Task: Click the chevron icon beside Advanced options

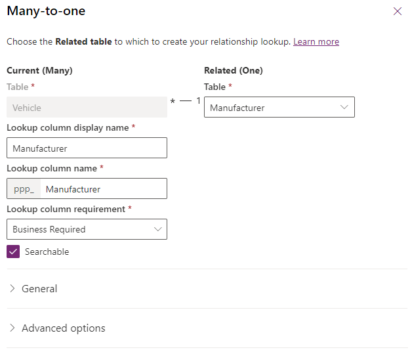Action: click(12, 328)
